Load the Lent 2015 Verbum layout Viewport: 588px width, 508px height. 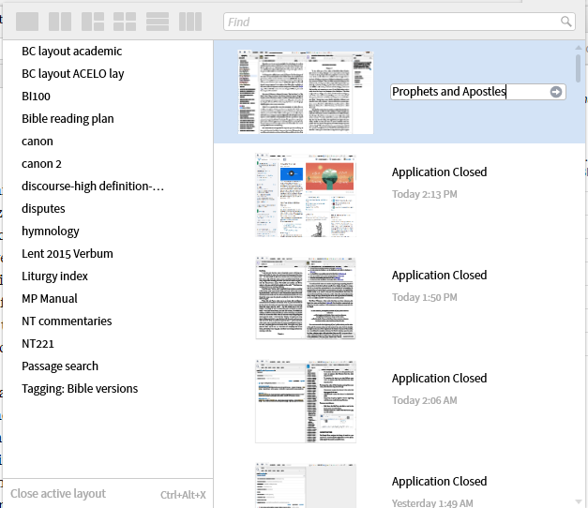[68, 254]
